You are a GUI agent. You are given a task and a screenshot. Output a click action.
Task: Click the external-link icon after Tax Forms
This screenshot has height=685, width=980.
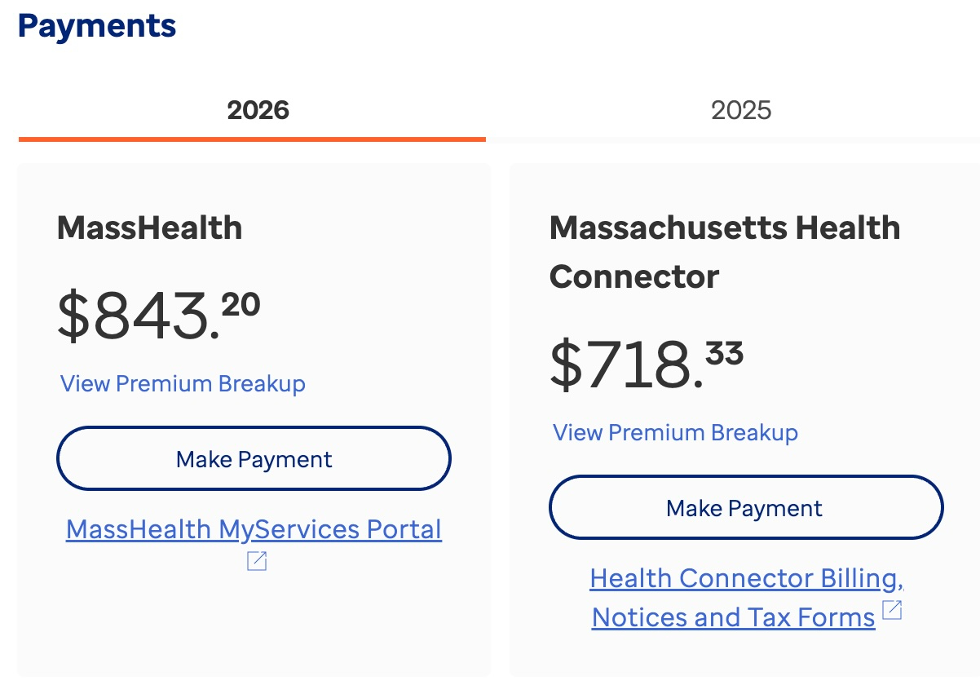pos(893,610)
